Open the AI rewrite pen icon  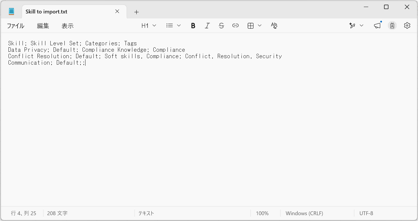(352, 26)
